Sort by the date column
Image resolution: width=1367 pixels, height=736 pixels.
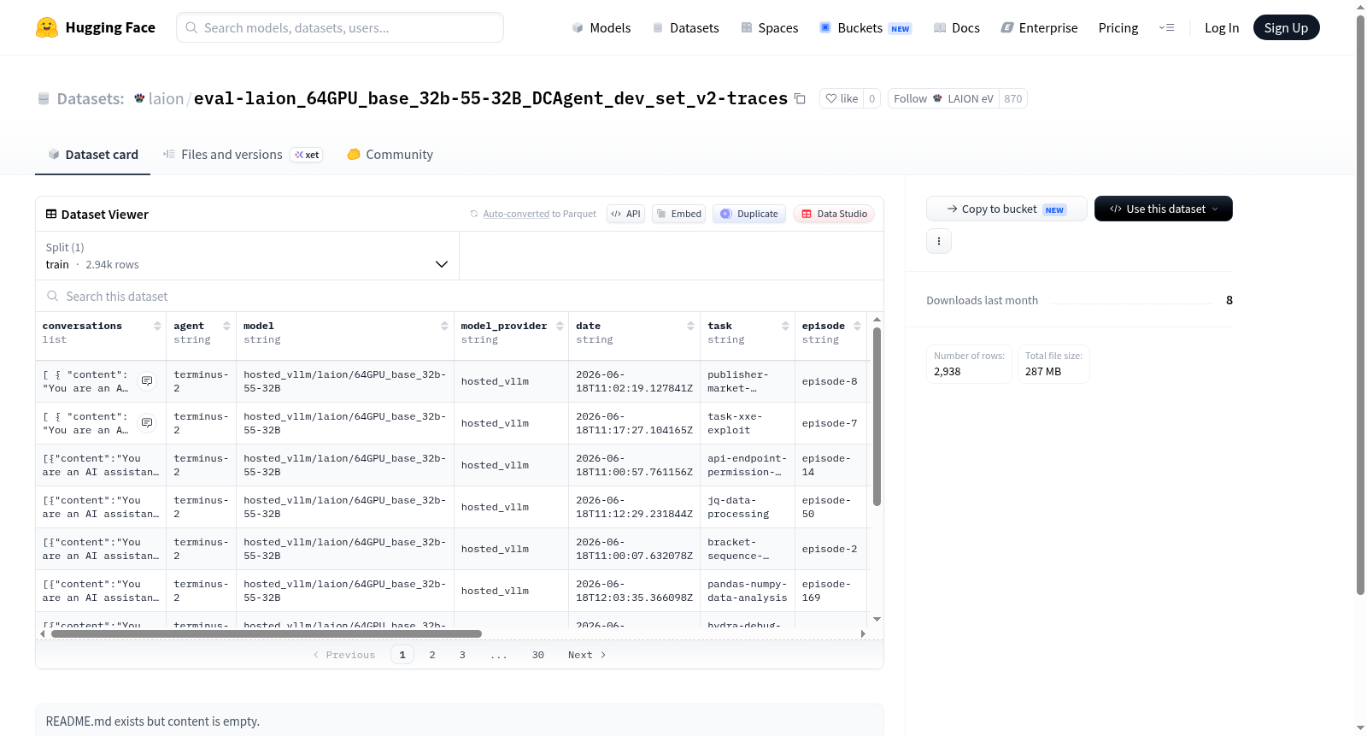690,326
